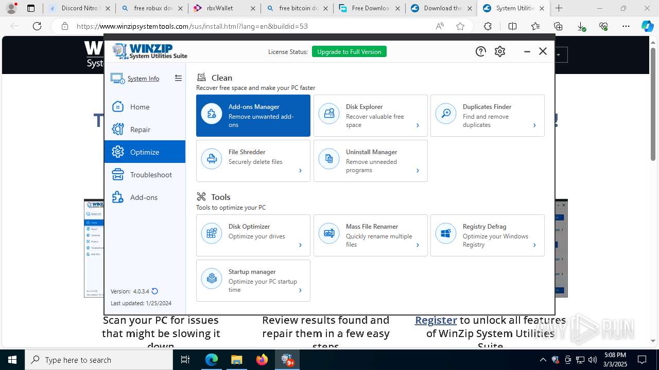Open Edge downloads icon

coord(581,26)
